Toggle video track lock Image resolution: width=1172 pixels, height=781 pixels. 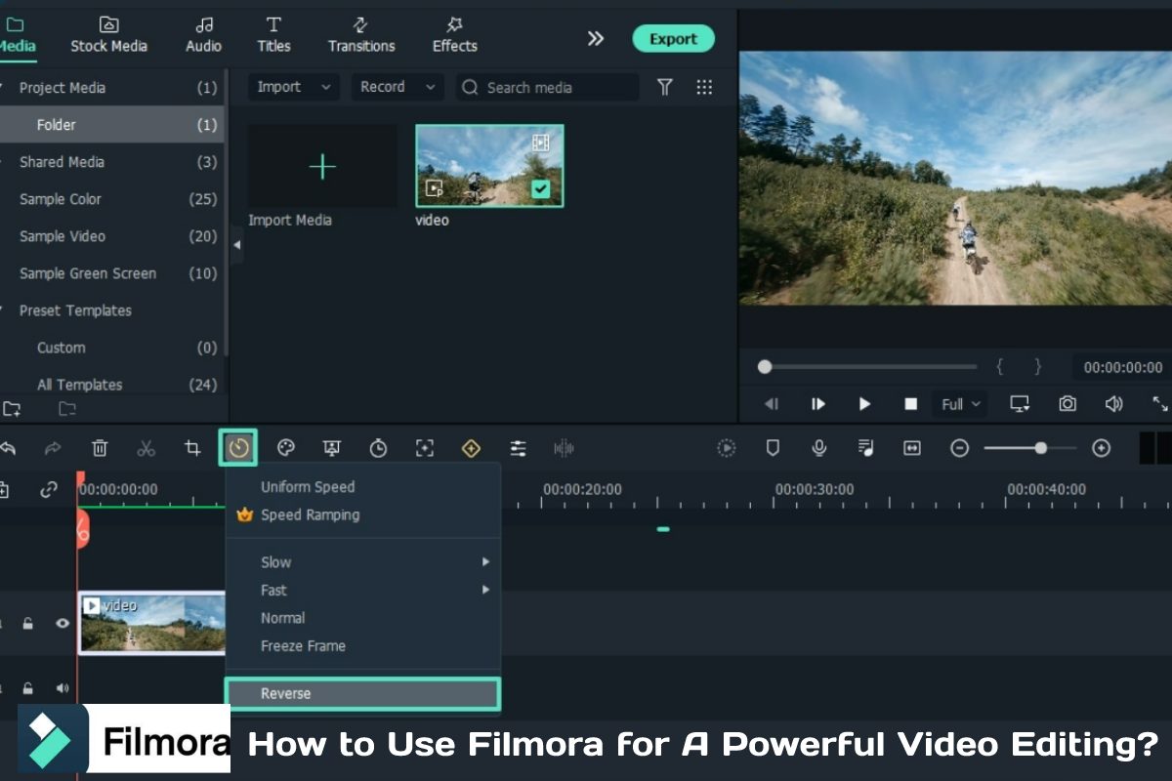pos(28,623)
